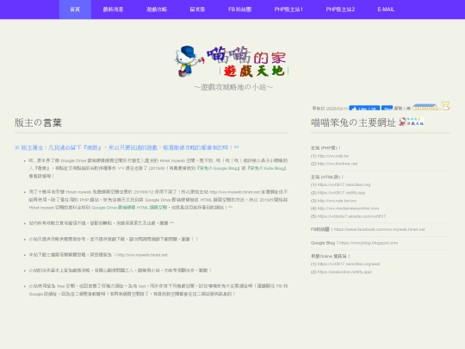Click the 主站 (HTML版) label
Viewport: 465px width, 349px height.
click(327, 177)
